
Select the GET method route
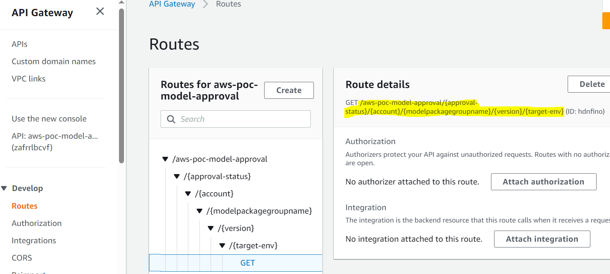click(247, 263)
